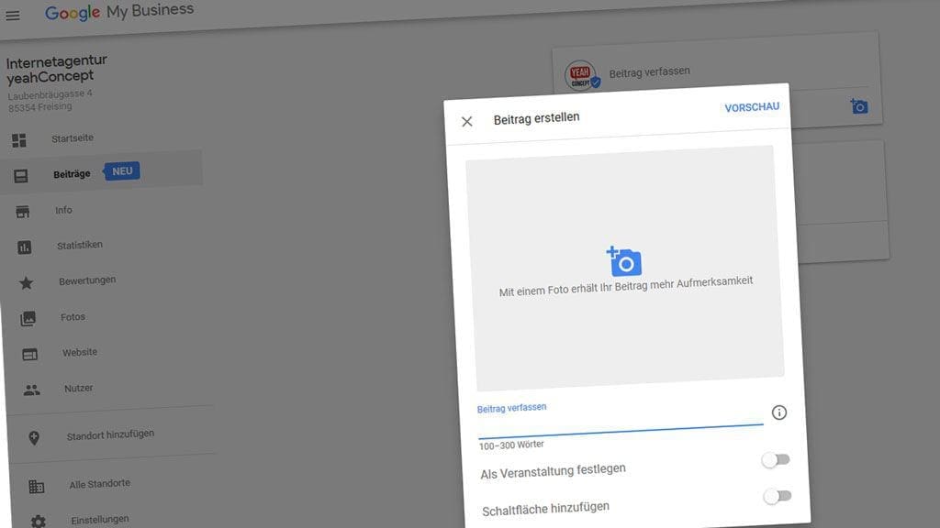The image size is (940, 528).
Task: Click the Internetagentur yeahConcept business name
Action: click(56, 68)
